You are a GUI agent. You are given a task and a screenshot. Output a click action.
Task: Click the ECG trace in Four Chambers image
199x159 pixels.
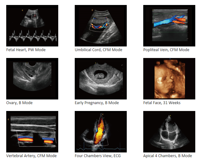tap(101, 148)
